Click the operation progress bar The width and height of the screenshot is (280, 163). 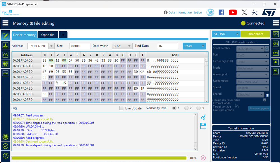click(x=99, y=158)
